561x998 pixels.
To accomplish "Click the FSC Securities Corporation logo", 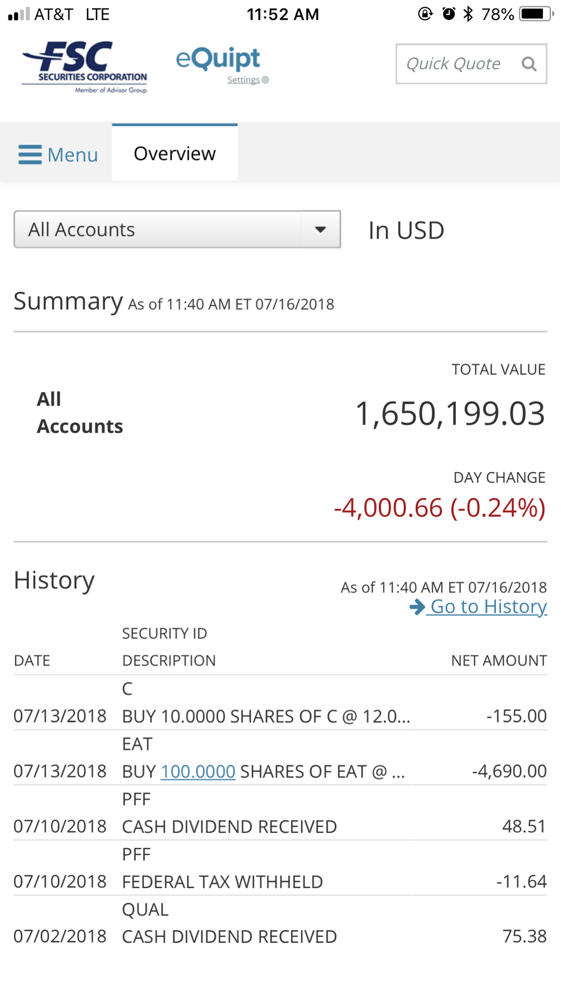I will point(84,66).
